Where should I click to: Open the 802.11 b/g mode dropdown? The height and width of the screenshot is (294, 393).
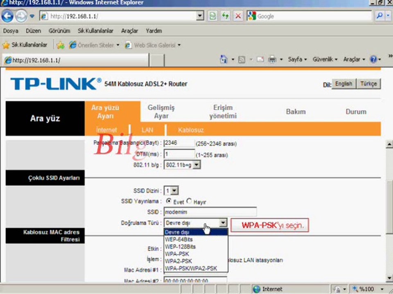[182, 165]
